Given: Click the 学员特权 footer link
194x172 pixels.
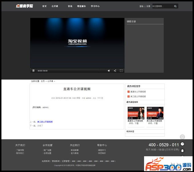Looking at the screenshot, I should pos(102,153).
